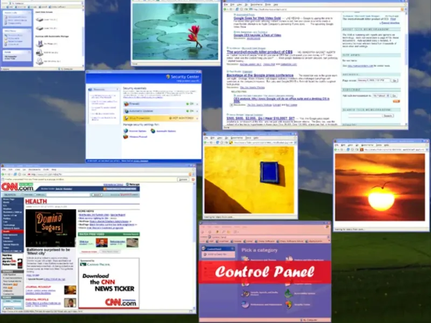
Task: Open Accessibility Options category icon in Control Panel
Action: click(289, 293)
